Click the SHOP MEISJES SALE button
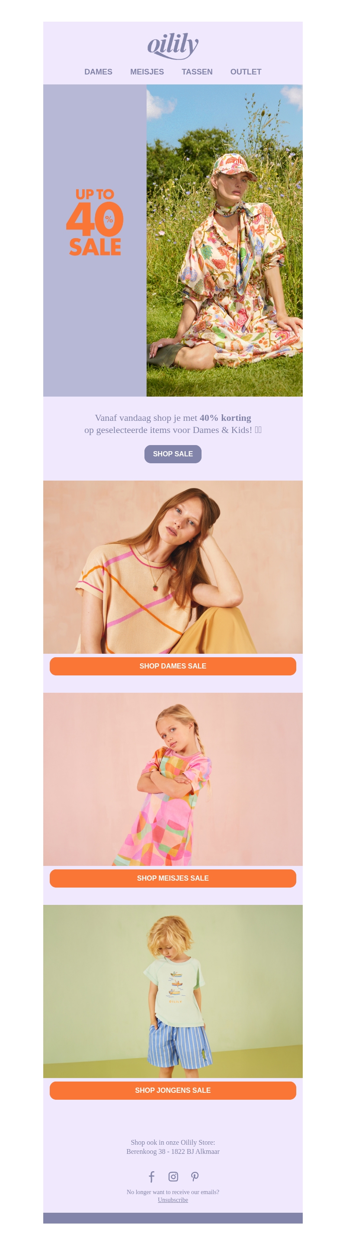This screenshot has height=1240, width=346. pyautogui.click(x=173, y=878)
